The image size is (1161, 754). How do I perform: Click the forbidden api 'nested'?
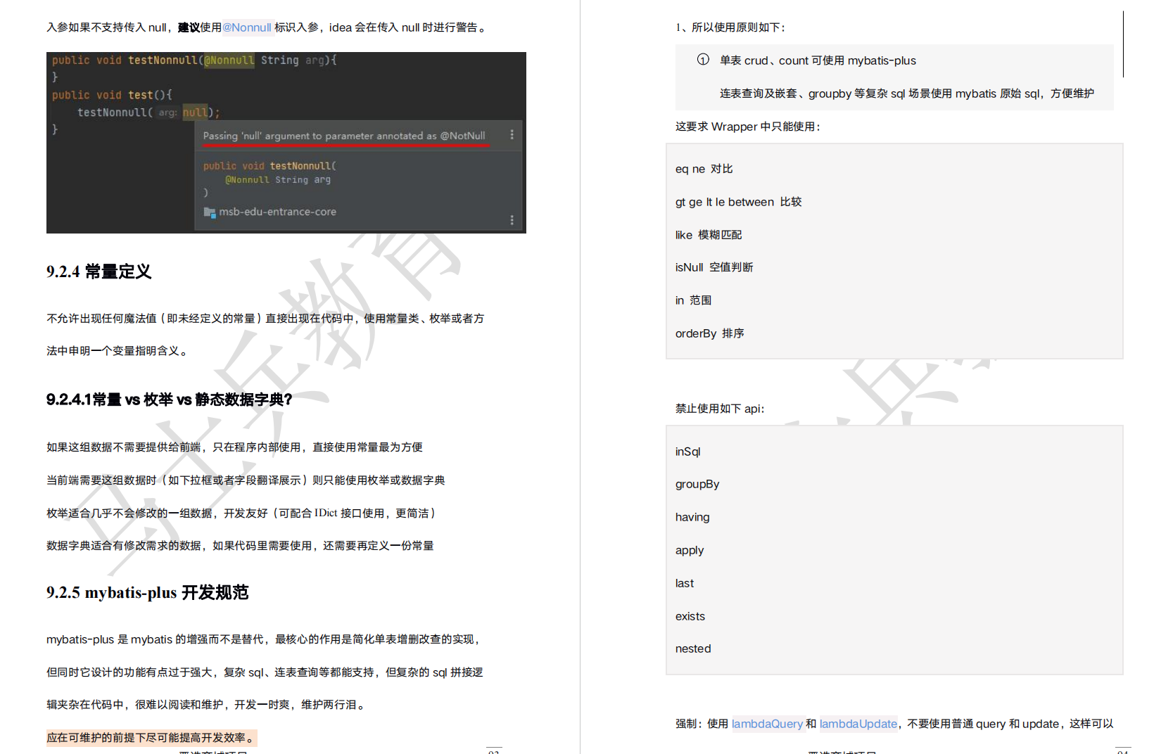point(693,648)
